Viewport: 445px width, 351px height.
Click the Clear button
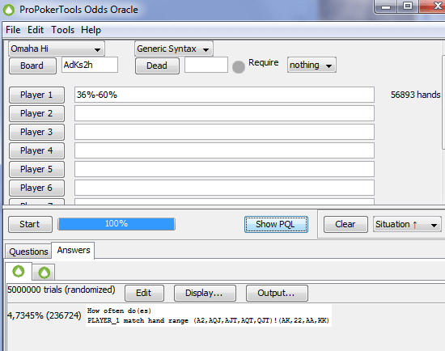coord(345,225)
